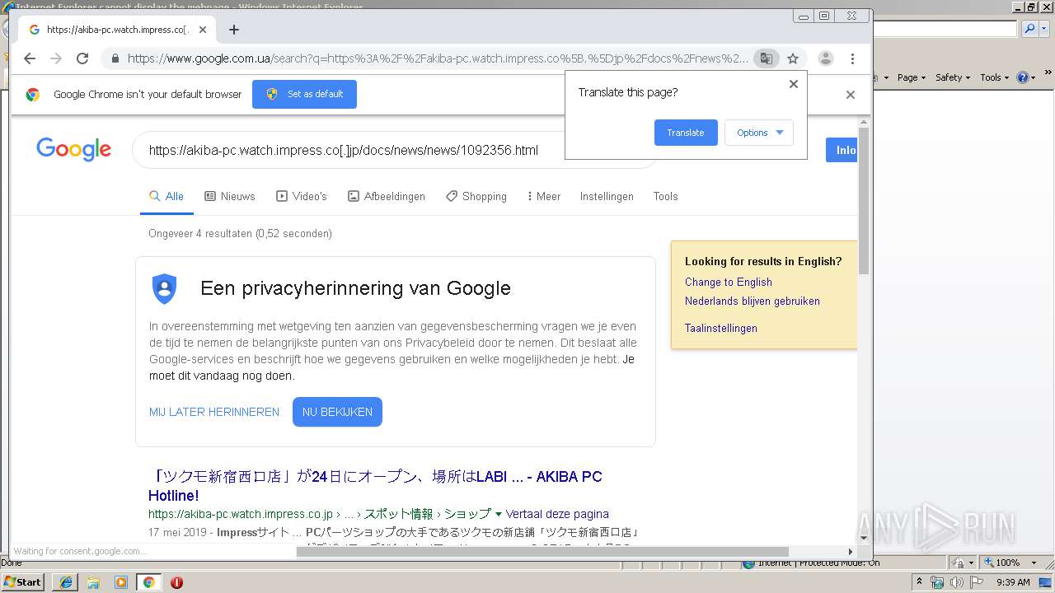This screenshot has height=593, width=1055.
Task: Dismiss the default browser info bar
Action: click(851, 95)
